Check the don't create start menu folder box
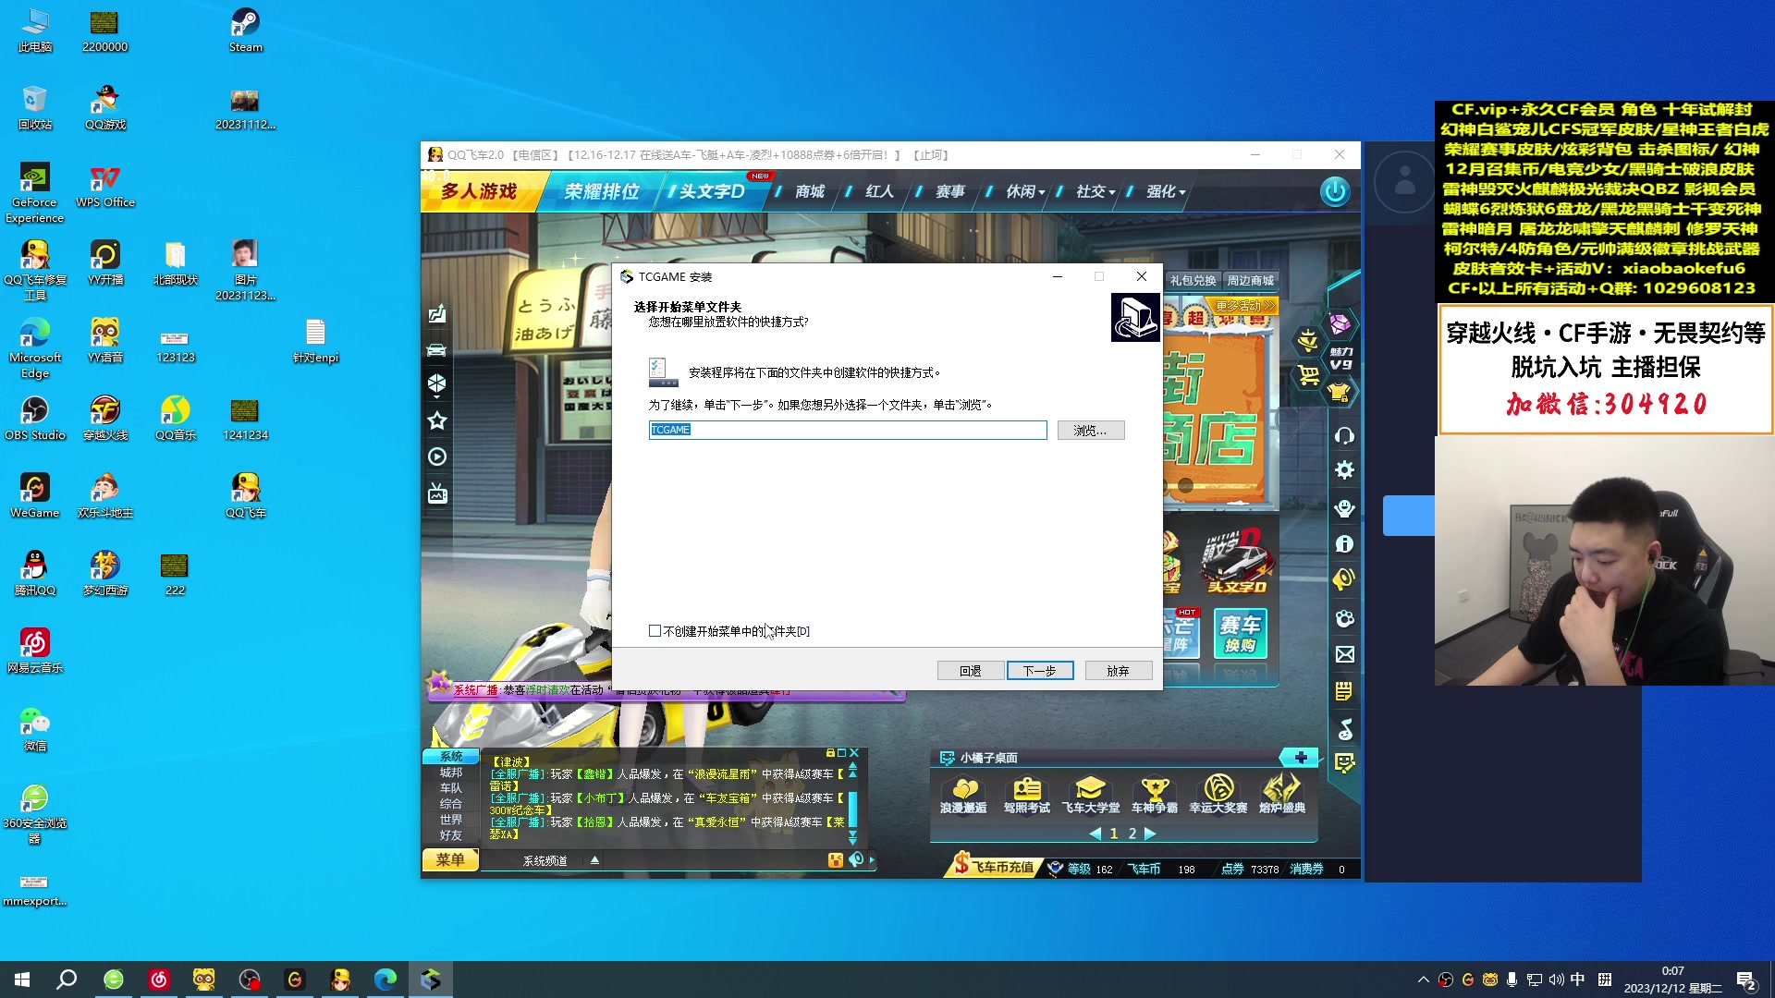 coord(655,631)
